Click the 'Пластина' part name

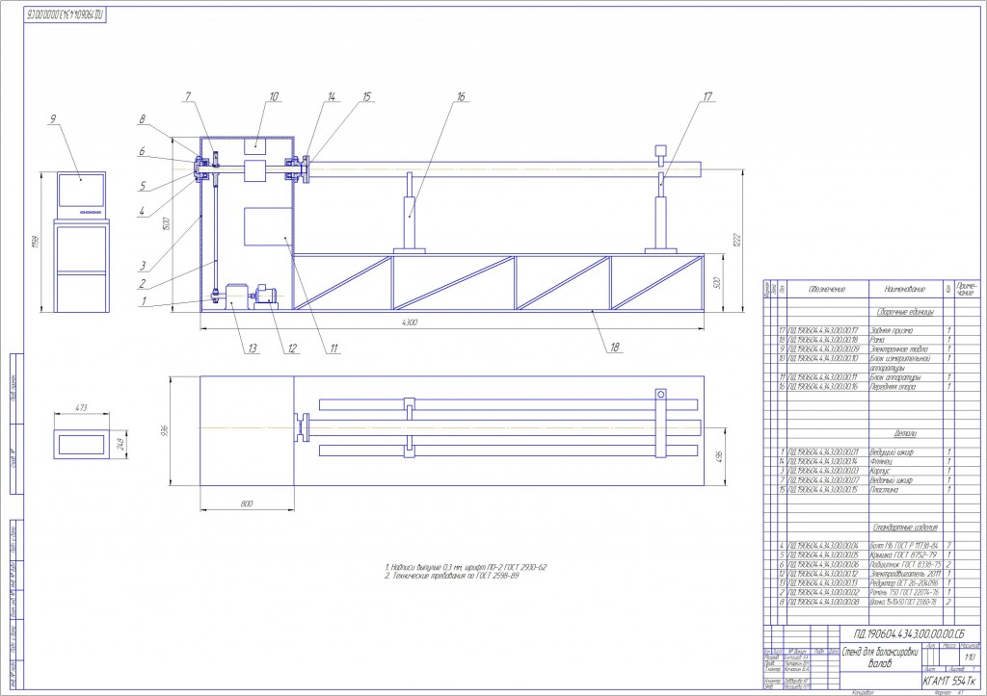(x=884, y=490)
